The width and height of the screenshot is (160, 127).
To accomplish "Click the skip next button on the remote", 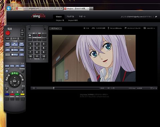I will (x=22, y=50).
